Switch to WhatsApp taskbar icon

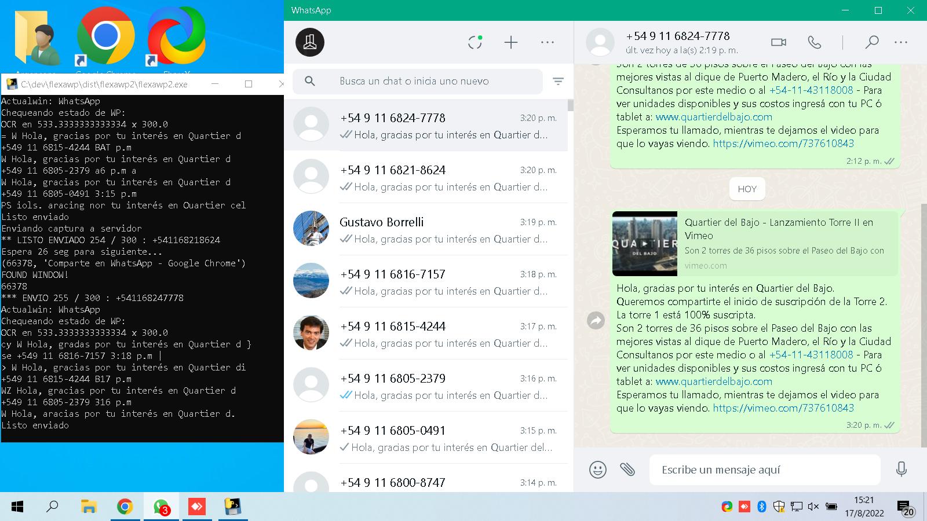pos(161,507)
